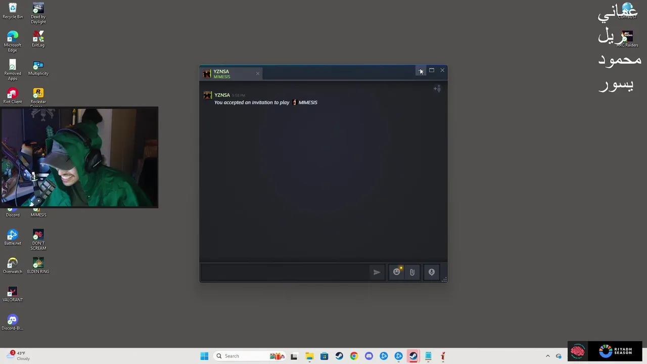The width and height of the screenshot is (647, 364).
Task: Select the Multiplicity desktop icon
Action: point(38,68)
